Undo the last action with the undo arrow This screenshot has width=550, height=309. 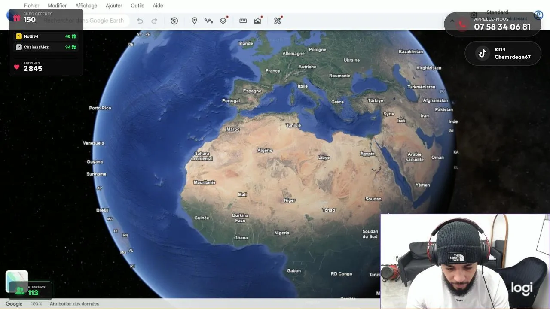(x=140, y=21)
